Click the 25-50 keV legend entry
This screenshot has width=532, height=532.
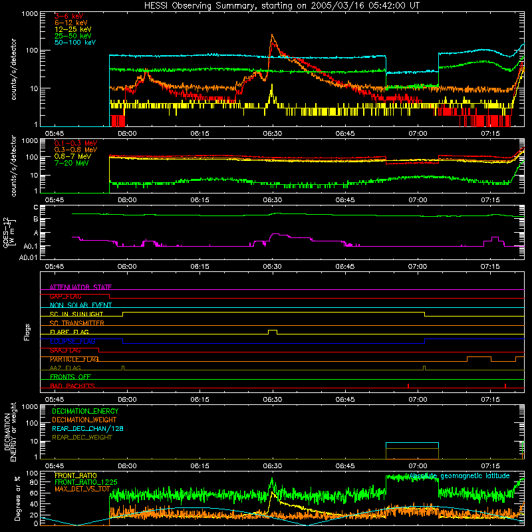point(72,36)
